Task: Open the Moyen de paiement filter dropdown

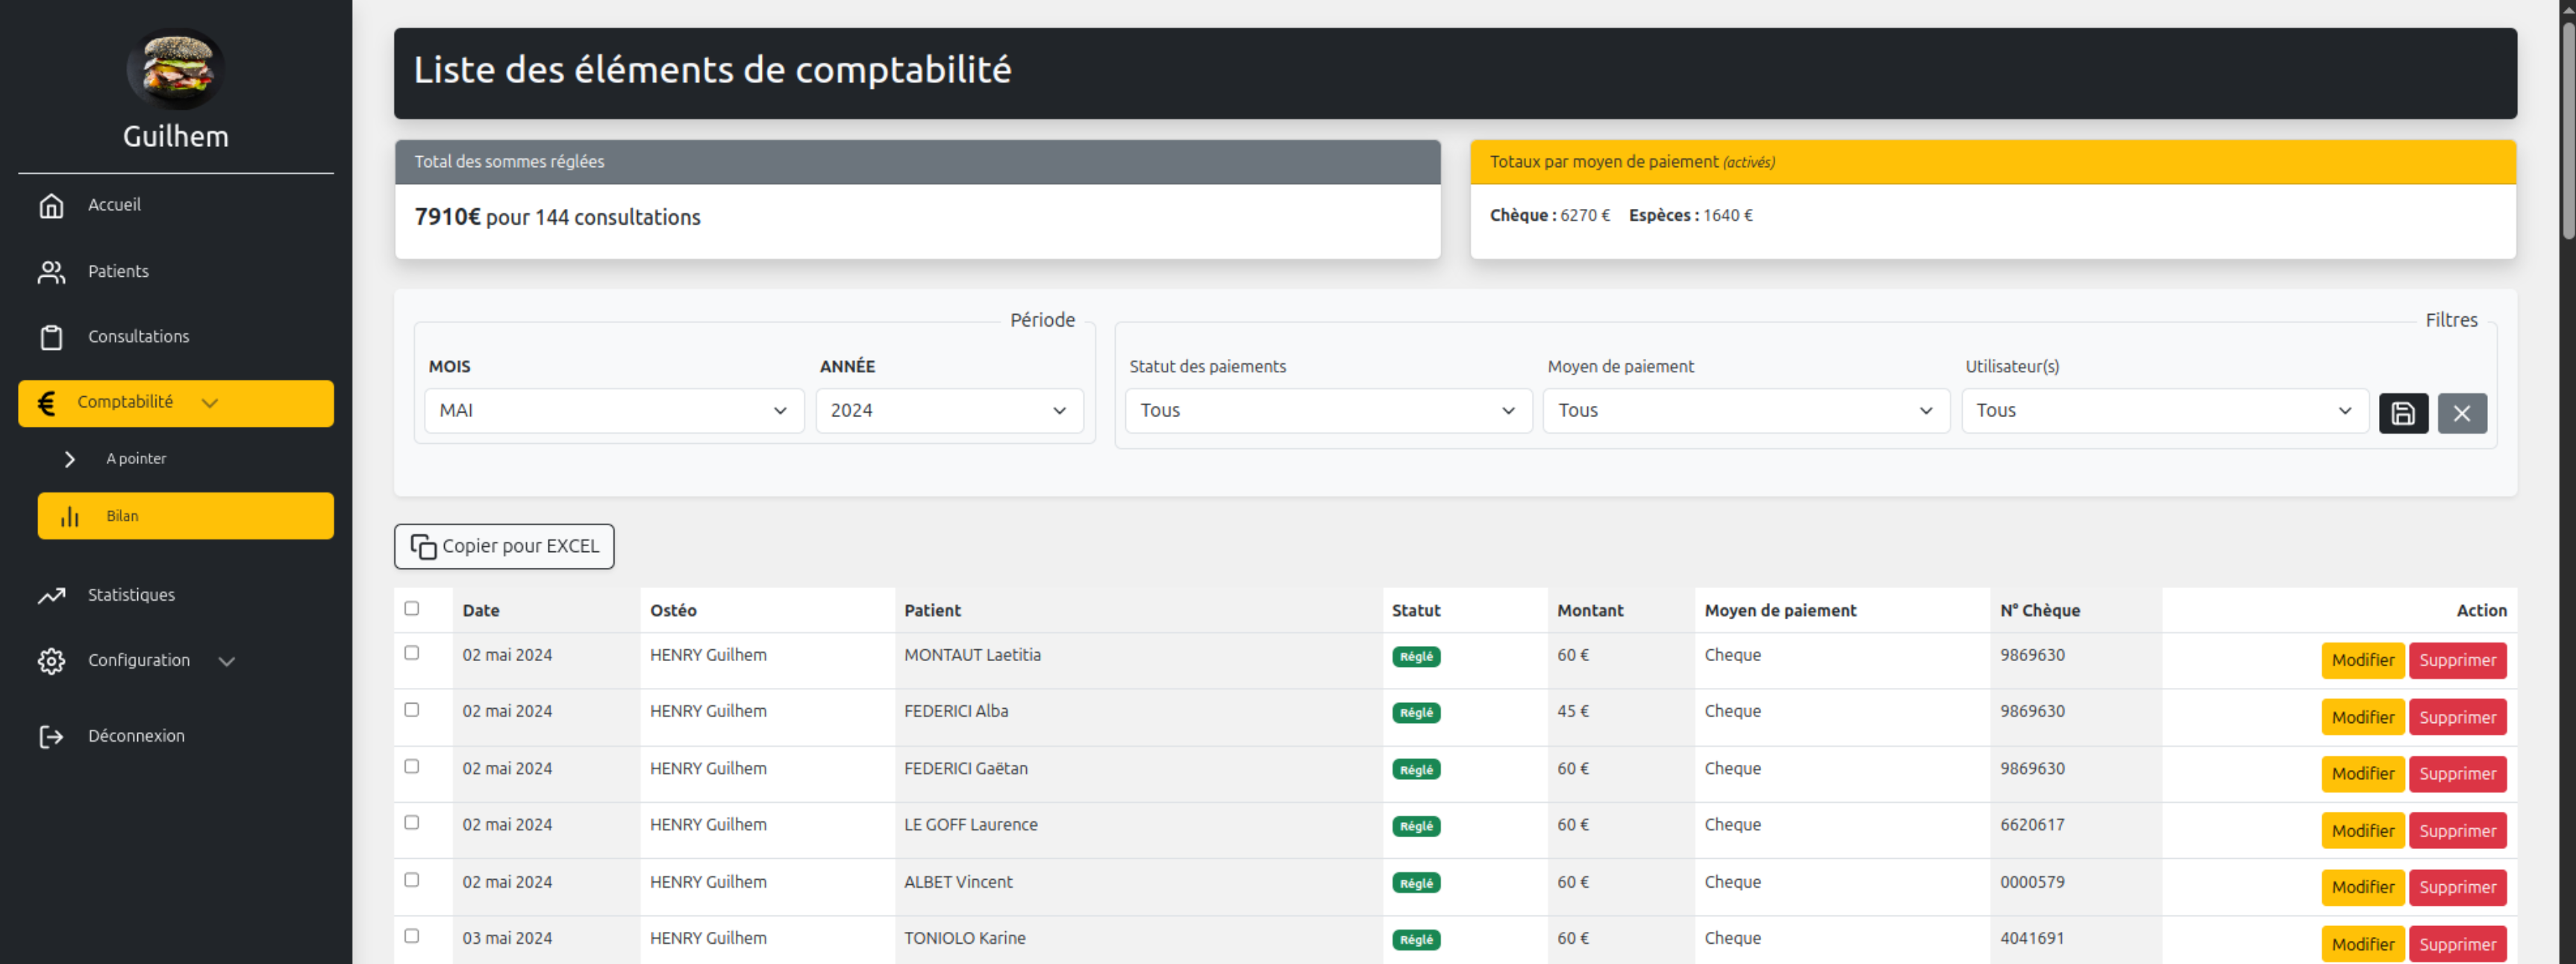Action: point(1745,411)
